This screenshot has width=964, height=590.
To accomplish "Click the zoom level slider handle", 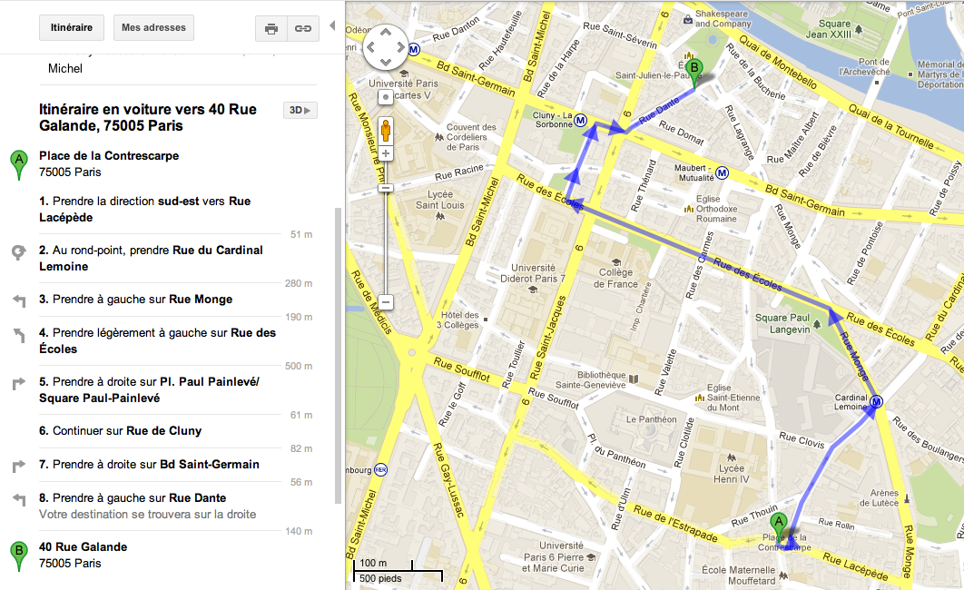I will pos(386,189).
